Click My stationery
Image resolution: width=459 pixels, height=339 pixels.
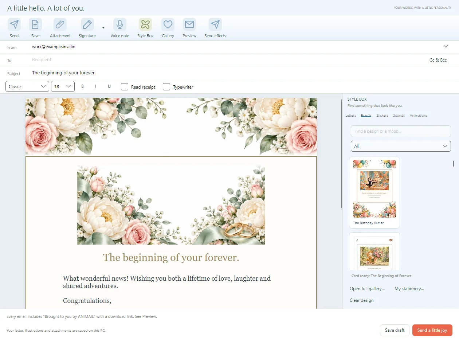click(409, 289)
